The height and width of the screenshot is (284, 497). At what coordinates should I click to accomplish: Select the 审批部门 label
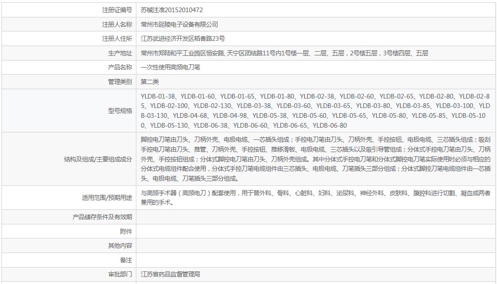(120, 274)
